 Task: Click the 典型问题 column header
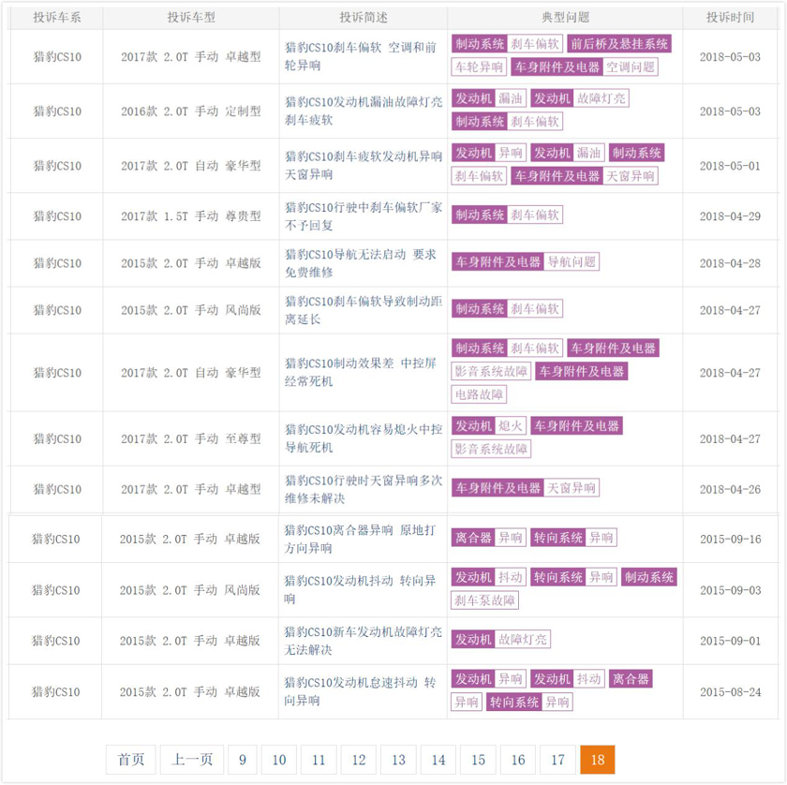(x=565, y=18)
